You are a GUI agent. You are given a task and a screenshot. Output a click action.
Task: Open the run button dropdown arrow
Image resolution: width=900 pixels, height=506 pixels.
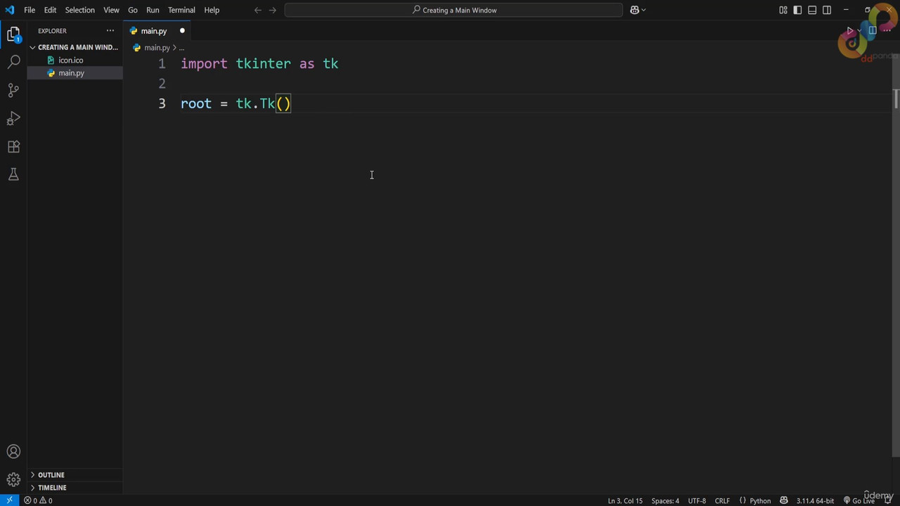[x=859, y=31]
